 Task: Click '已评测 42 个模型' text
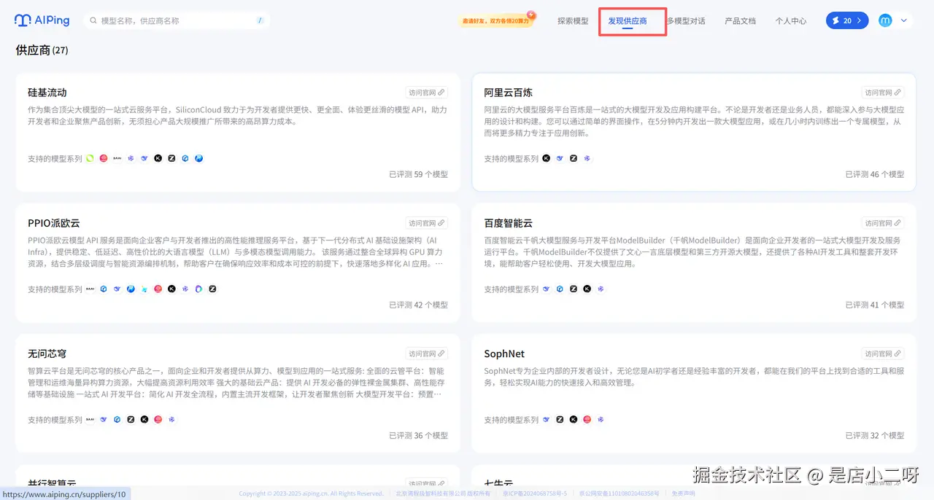tap(418, 305)
